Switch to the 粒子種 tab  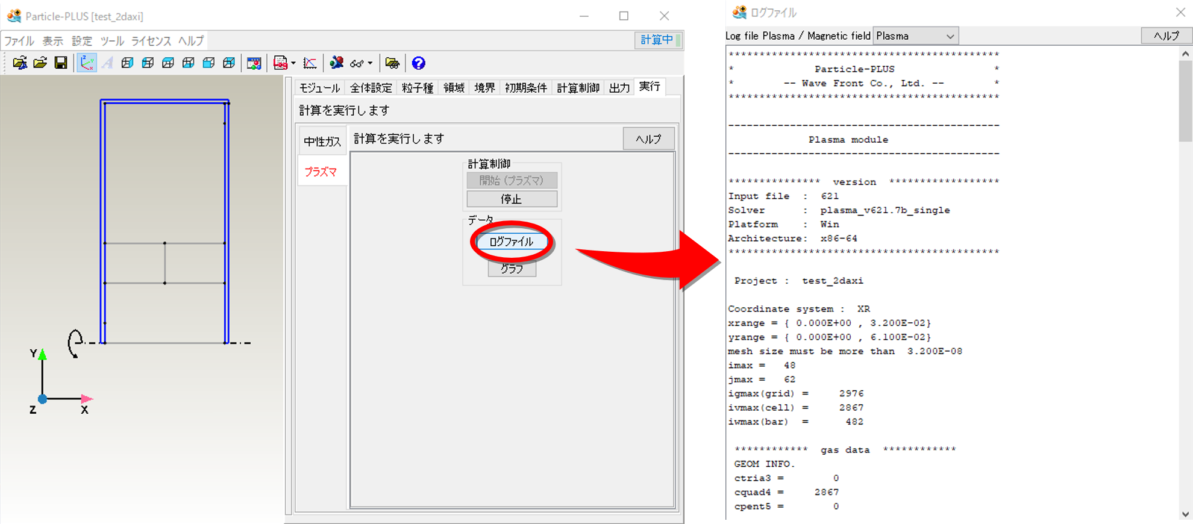(x=418, y=88)
